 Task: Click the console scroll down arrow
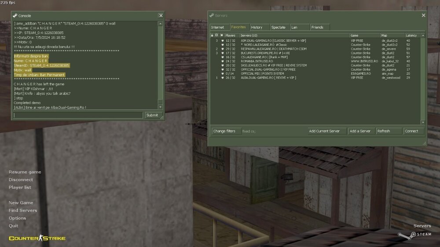click(x=160, y=107)
